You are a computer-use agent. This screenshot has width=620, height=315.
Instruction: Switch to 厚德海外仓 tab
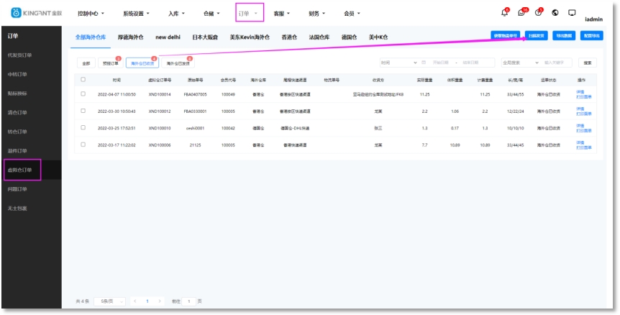click(130, 37)
